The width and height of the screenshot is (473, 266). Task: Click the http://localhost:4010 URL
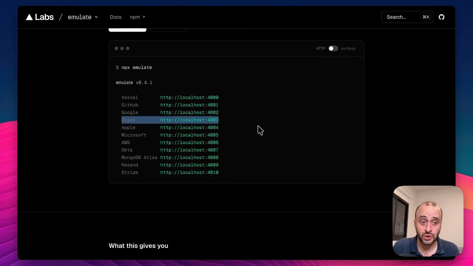[189, 173]
